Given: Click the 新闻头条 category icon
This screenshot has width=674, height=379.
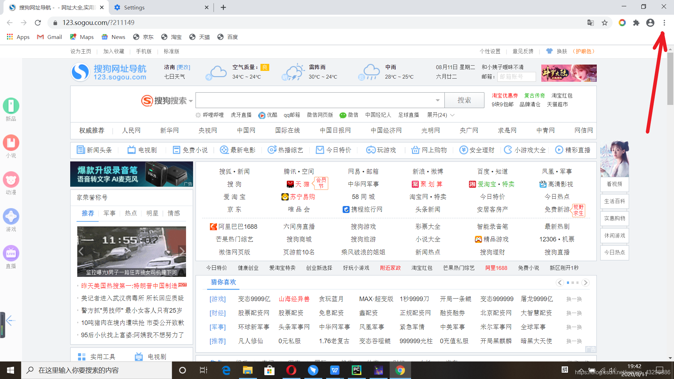Looking at the screenshot, I should coord(81,150).
